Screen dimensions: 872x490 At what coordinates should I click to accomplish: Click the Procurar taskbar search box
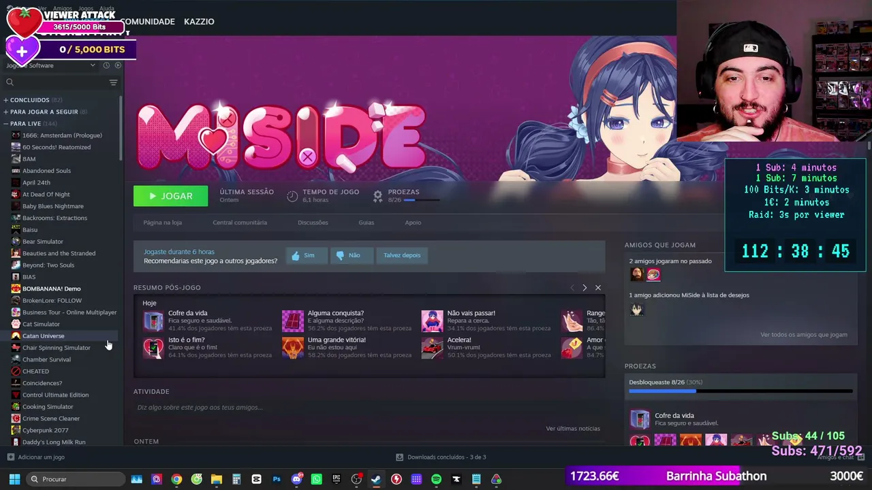pyautogui.click(x=76, y=479)
